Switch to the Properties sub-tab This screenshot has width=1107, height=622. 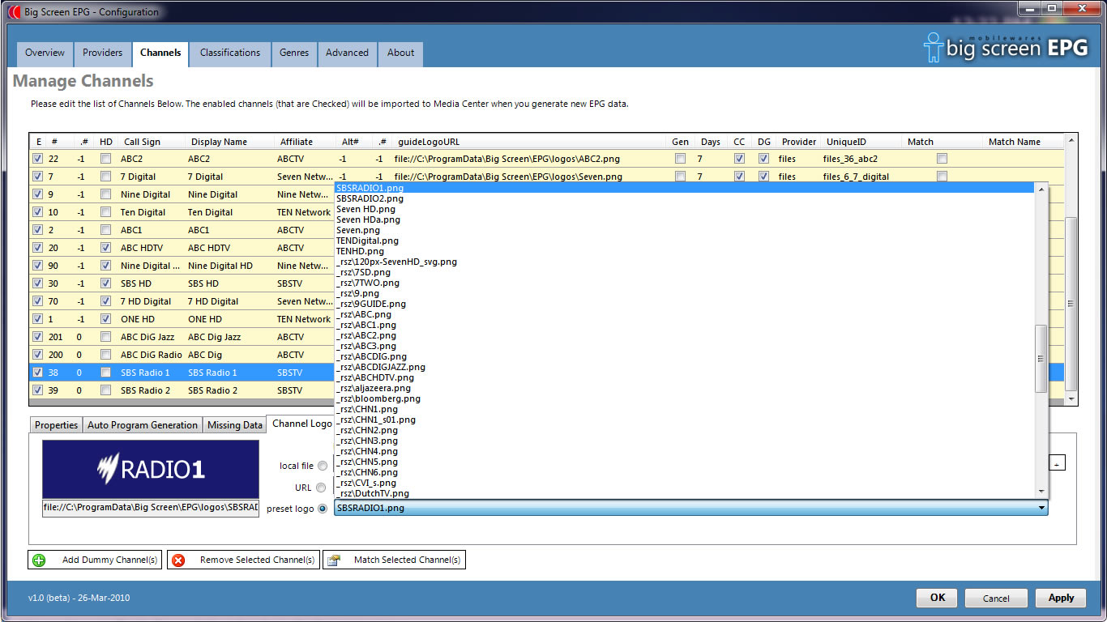[x=57, y=425]
